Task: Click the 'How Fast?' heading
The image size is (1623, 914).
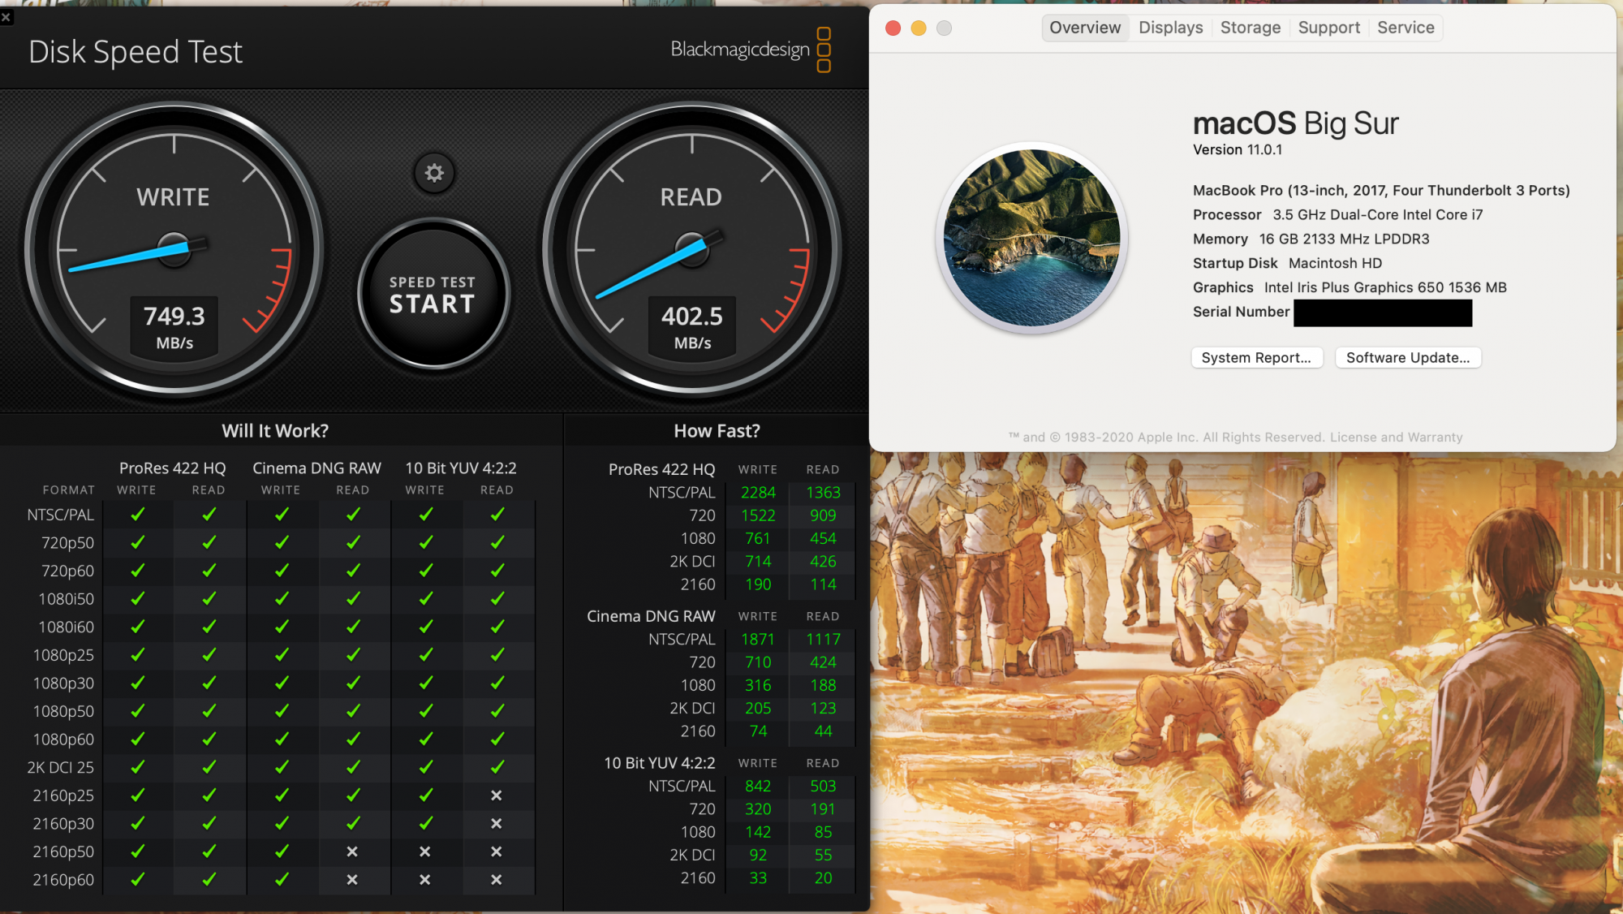Action: click(x=717, y=431)
